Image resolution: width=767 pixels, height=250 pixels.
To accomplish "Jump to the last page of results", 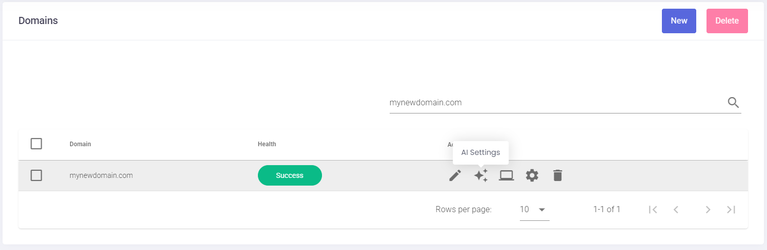I will [732, 210].
